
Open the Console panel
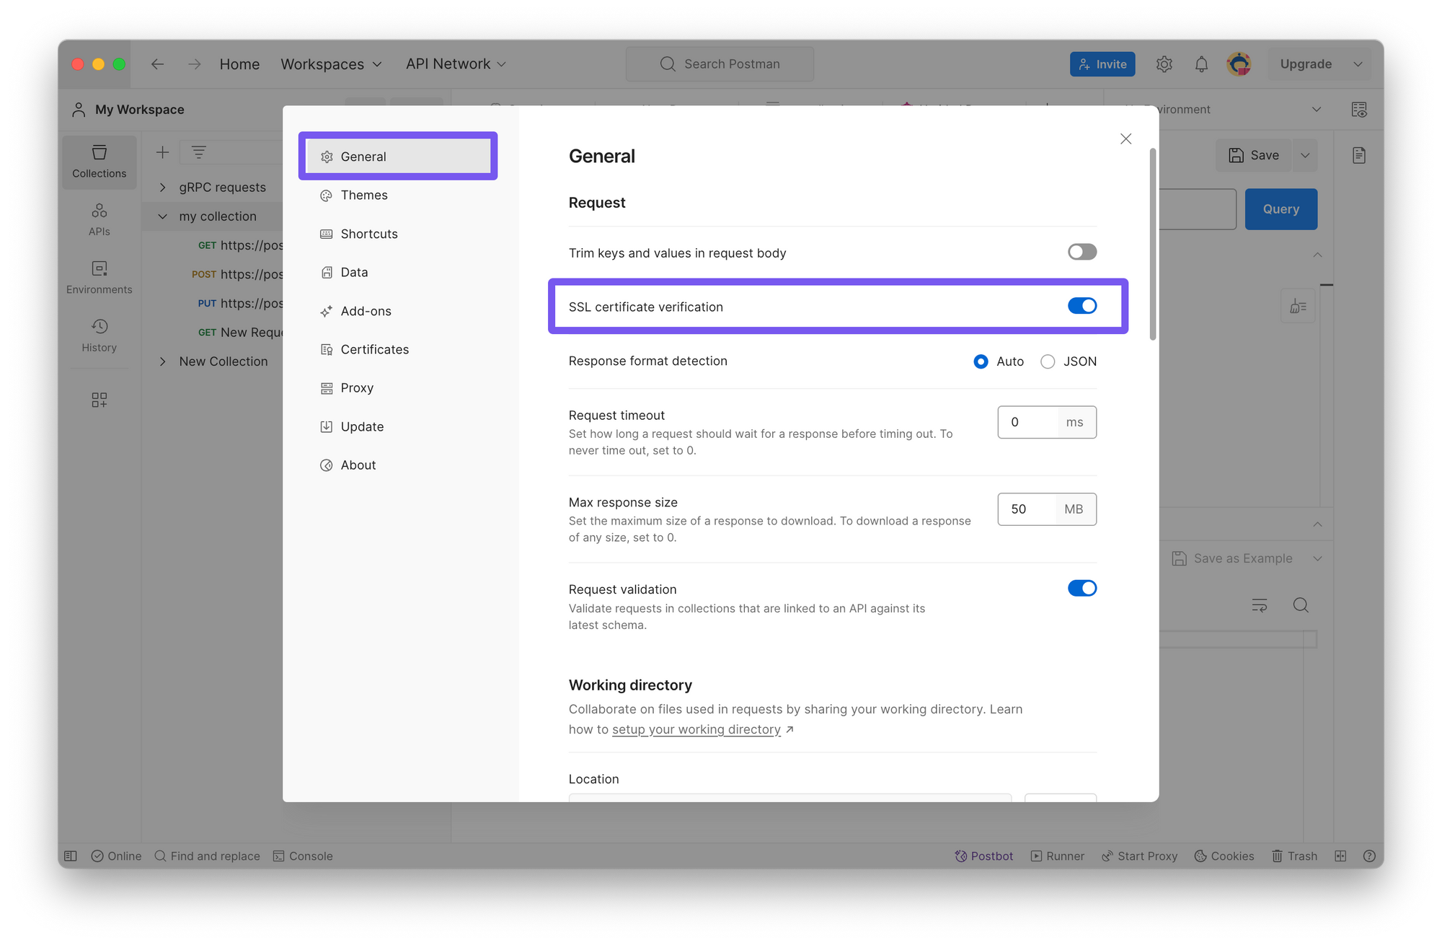(x=303, y=856)
